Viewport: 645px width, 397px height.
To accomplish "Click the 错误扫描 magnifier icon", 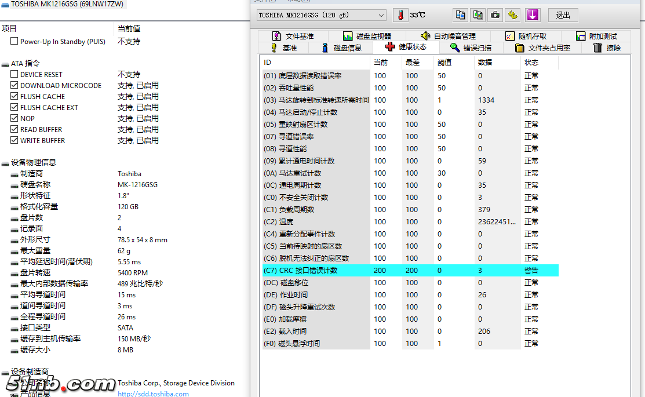I will (454, 48).
